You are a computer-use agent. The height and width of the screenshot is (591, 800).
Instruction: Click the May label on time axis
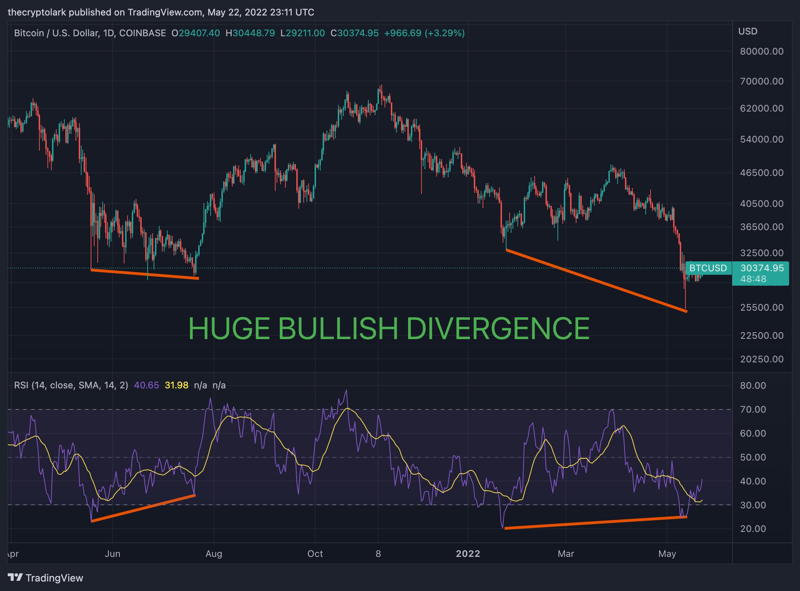point(667,553)
